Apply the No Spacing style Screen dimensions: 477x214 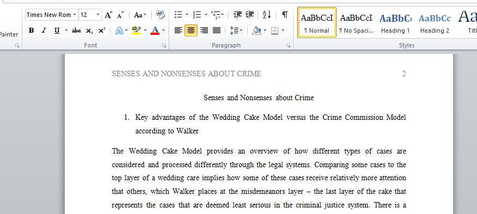point(356,22)
